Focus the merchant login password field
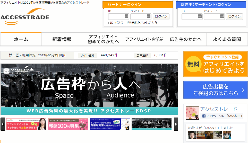The width and height of the screenshot is (248, 143). (x=214, y=16)
